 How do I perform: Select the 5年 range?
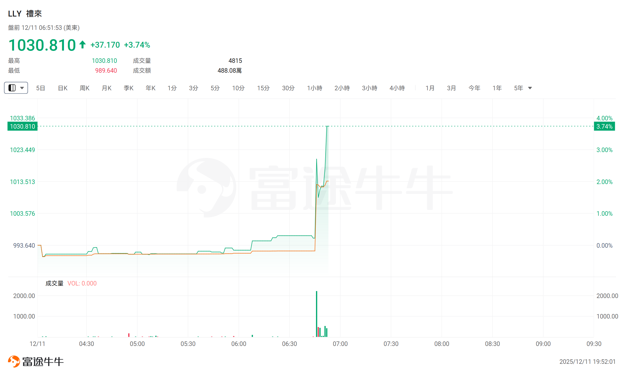tap(518, 88)
